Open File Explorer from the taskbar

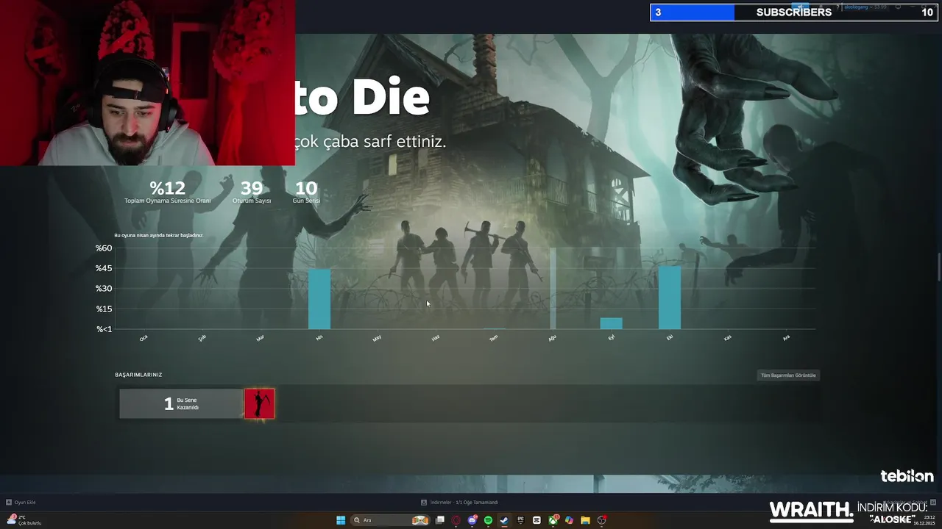pyautogui.click(x=585, y=520)
